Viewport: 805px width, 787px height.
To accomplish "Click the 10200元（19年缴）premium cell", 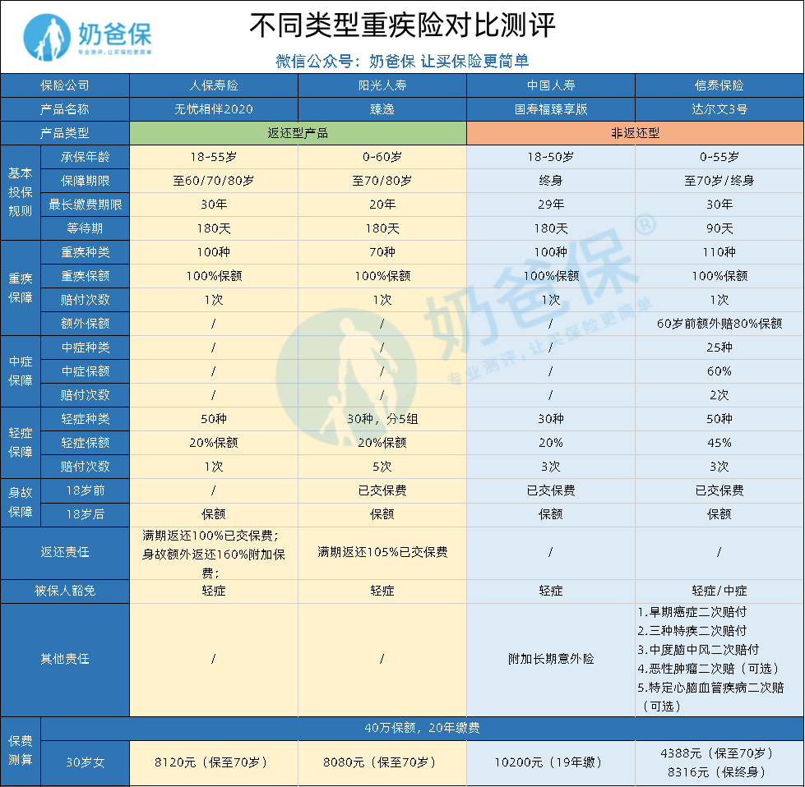I will tap(551, 763).
